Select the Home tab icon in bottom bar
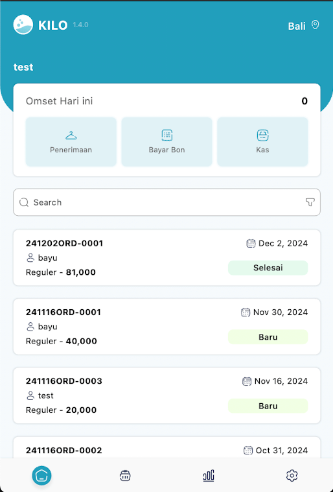 click(41, 475)
